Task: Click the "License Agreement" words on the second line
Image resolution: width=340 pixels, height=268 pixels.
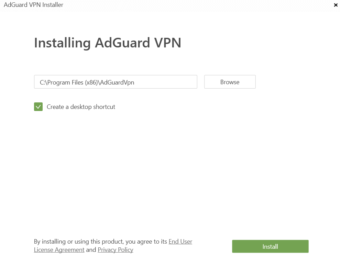Action: coord(59,250)
